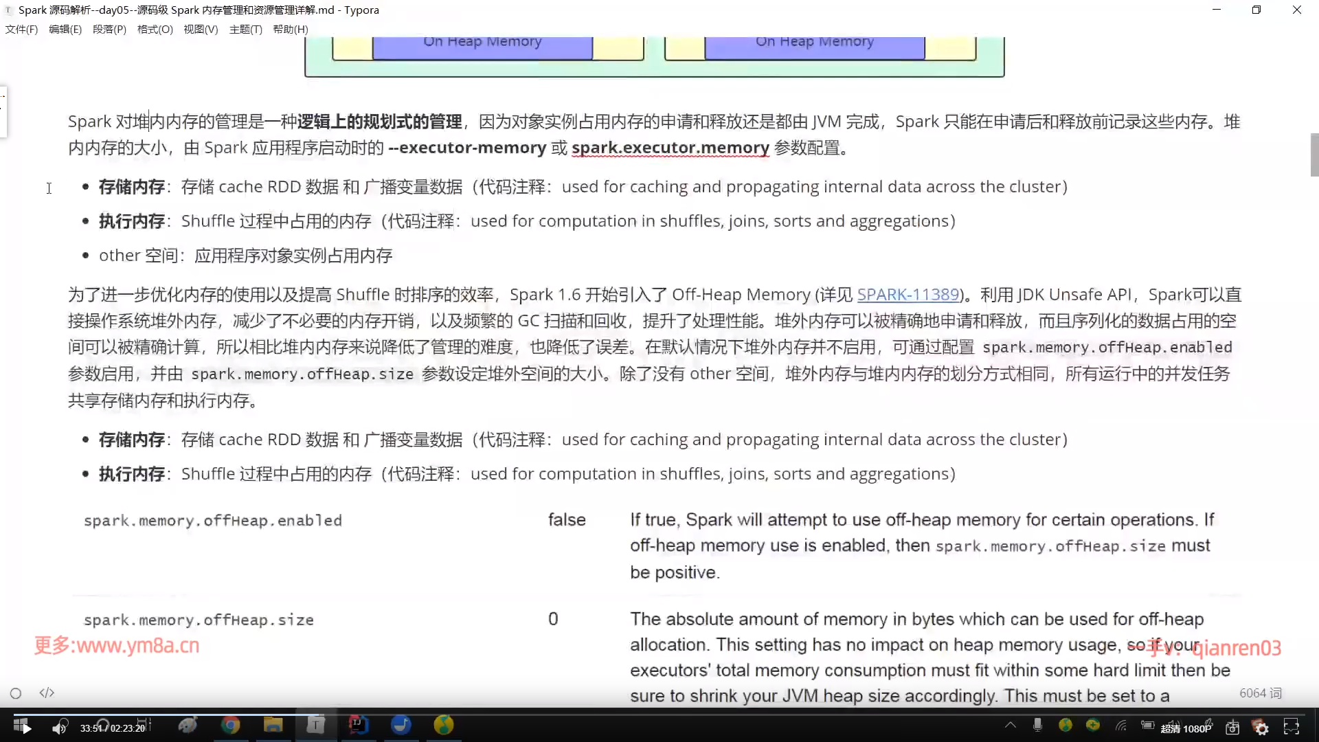
Task: Take a video screenshot with the camera icon
Action: click(1232, 728)
